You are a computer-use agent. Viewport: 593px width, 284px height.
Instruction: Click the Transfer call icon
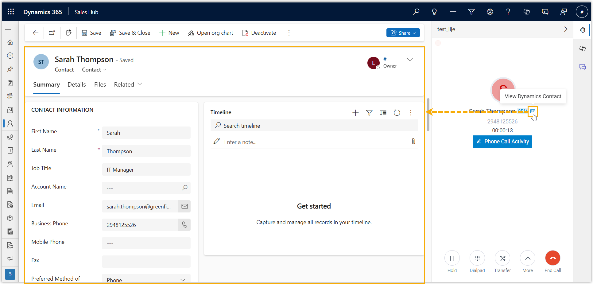(x=502, y=258)
